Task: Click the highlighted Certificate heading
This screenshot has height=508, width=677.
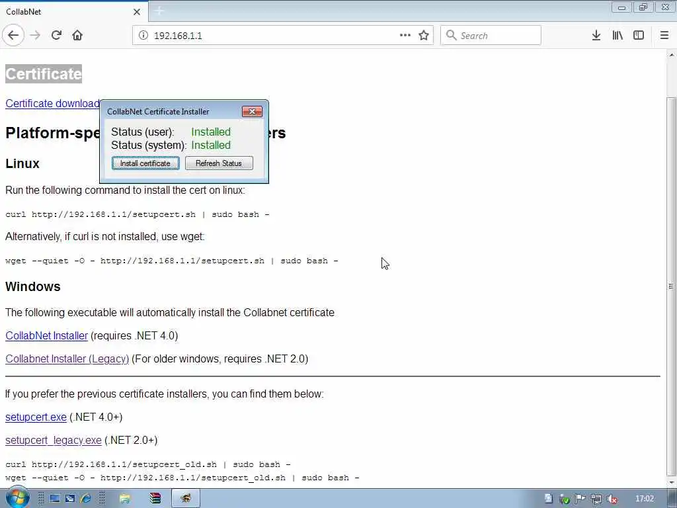Action: pyautogui.click(x=44, y=74)
